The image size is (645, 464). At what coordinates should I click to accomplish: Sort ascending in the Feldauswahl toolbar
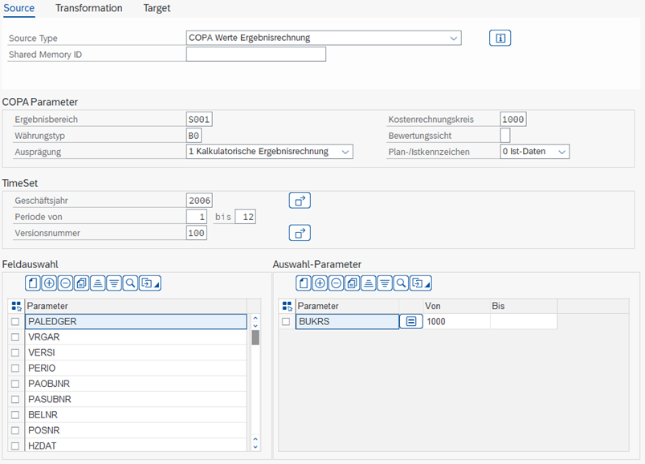coord(98,283)
